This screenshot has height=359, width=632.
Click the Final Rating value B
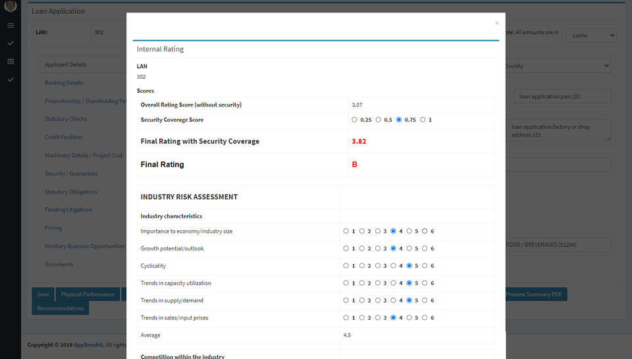pos(354,164)
